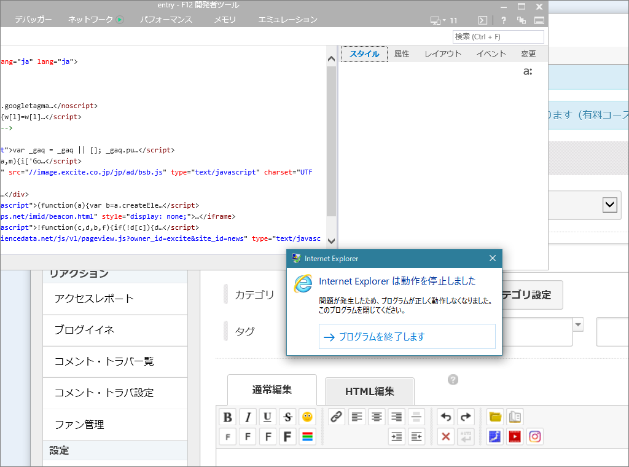Choose the second smallest font size F
629x467 pixels.
click(248, 437)
